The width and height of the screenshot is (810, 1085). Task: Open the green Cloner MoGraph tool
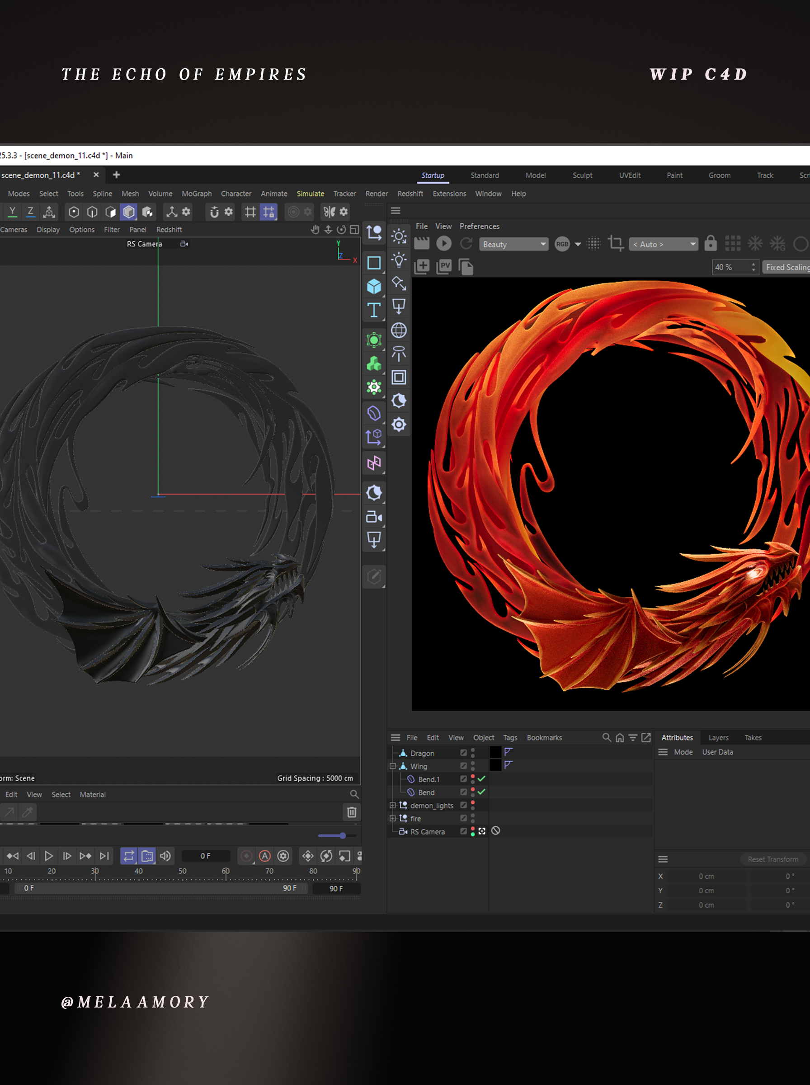(374, 364)
